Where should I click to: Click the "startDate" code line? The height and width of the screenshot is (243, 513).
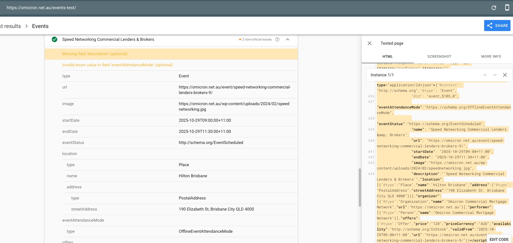point(452,152)
